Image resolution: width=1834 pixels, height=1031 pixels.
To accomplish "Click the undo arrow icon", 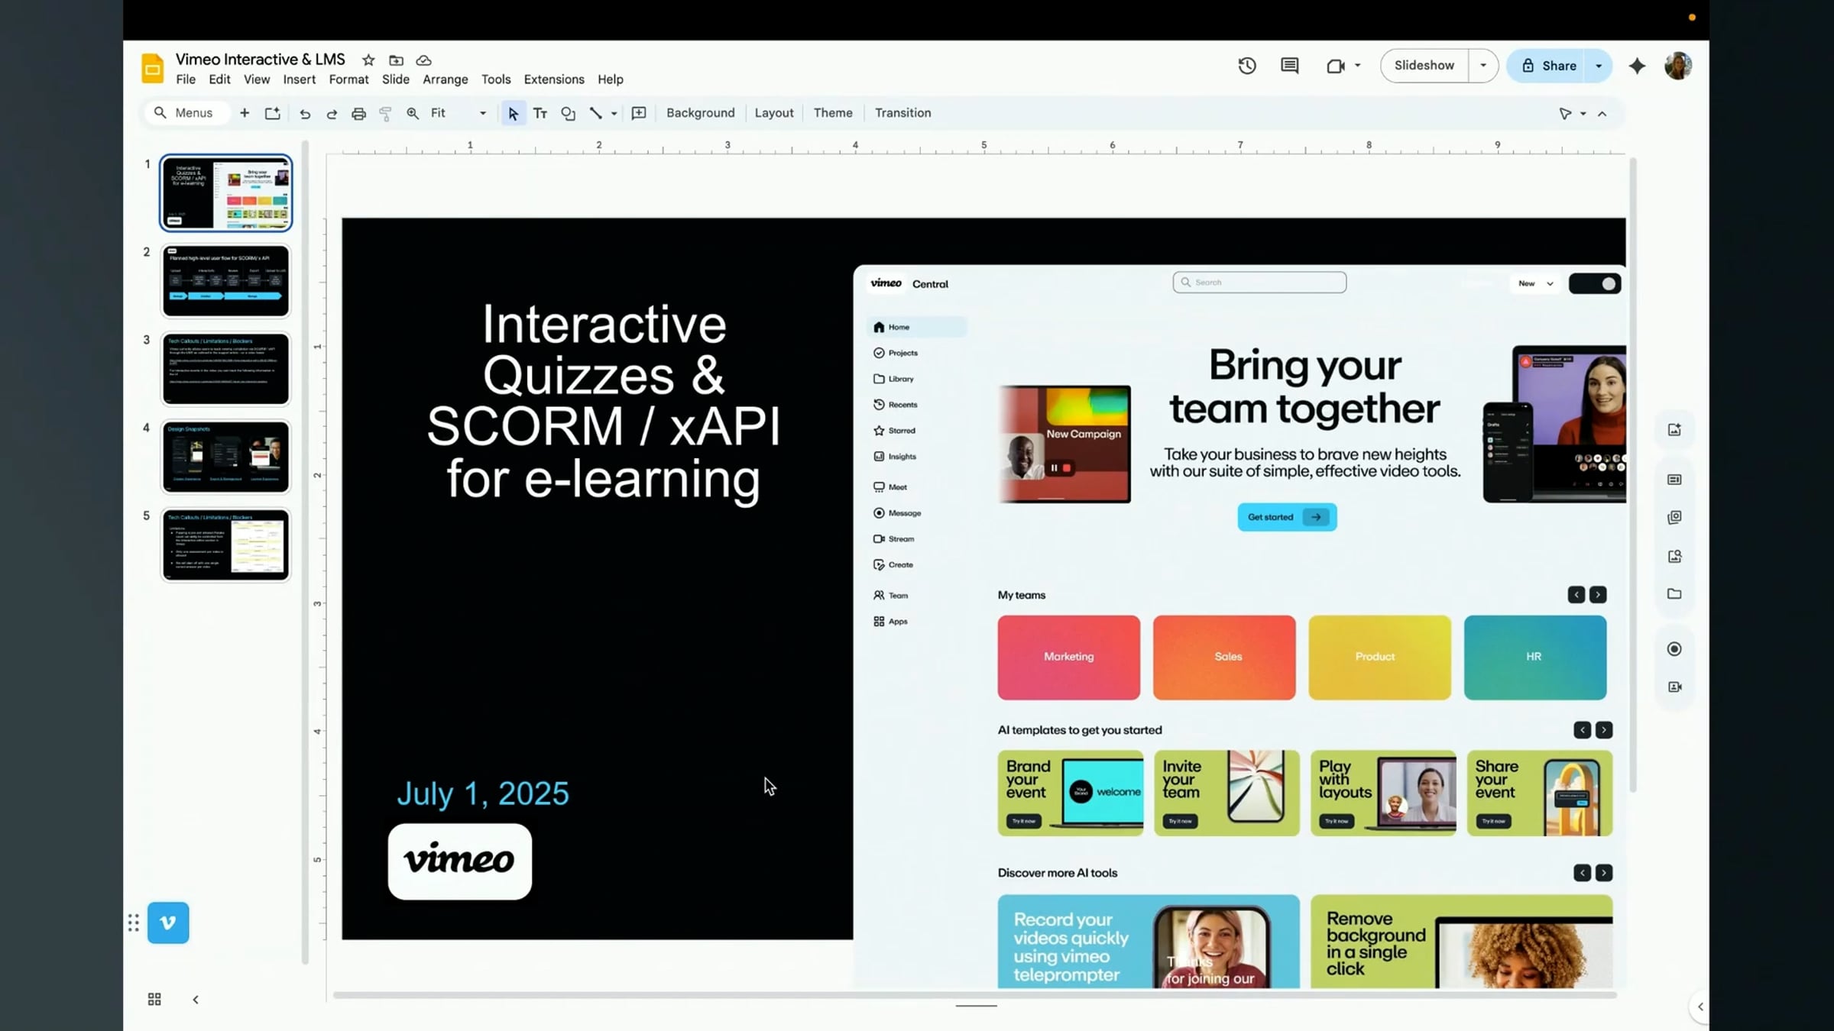I will (x=305, y=114).
